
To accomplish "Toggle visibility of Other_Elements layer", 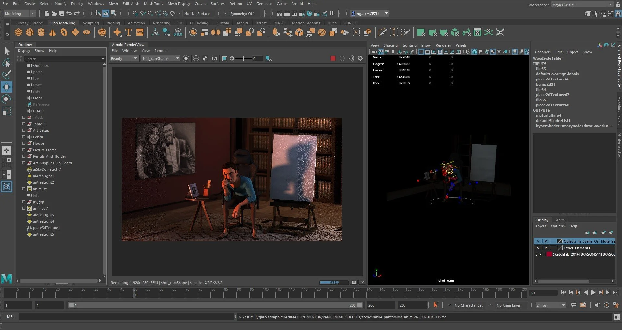I will [538, 248].
